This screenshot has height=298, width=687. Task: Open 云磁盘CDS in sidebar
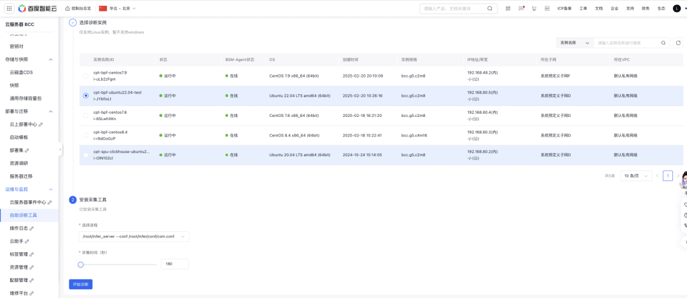coord(22,72)
